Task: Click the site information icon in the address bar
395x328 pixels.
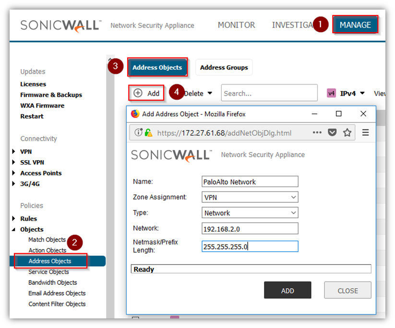Action: [x=139, y=133]
